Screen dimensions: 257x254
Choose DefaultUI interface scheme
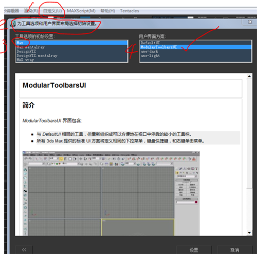[196, 43]
